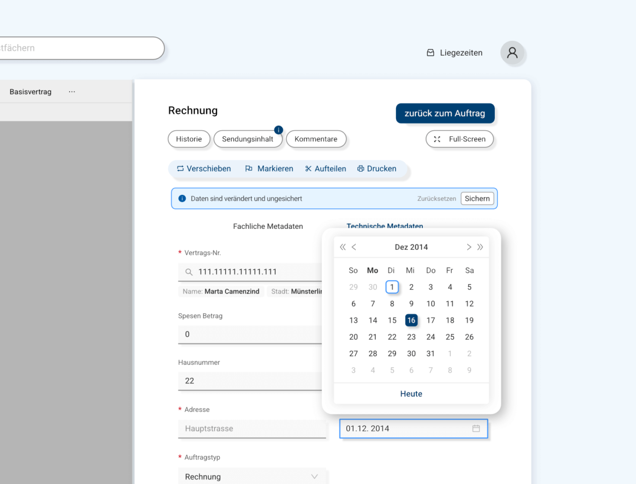Go to next month in calendar
The height and width of the screenshot is (484, 636).
[x=469, y=247]
